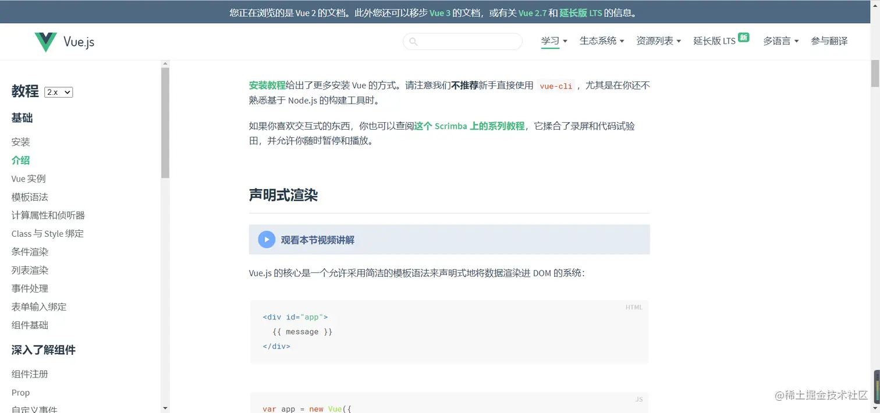880x413 pixels.
Task: Open 条件渲染 in sidebar
Action: (30, 252)
